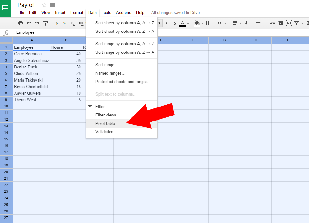Screen dimensions: 309x223
Task: Click the horizontal align icon
Action: pos(235,23)
